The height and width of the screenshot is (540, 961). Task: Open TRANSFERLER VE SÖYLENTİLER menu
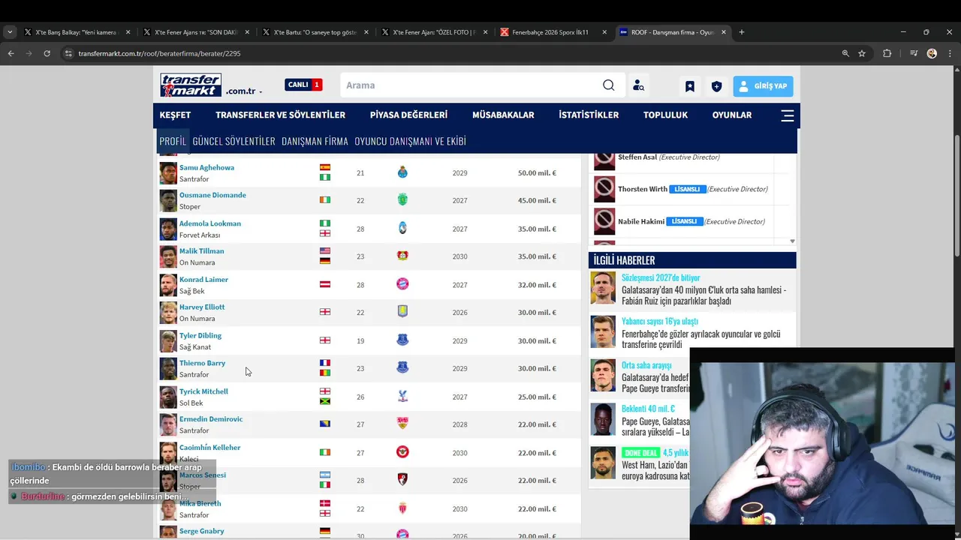pyautogui.click(x=280, y=115)
